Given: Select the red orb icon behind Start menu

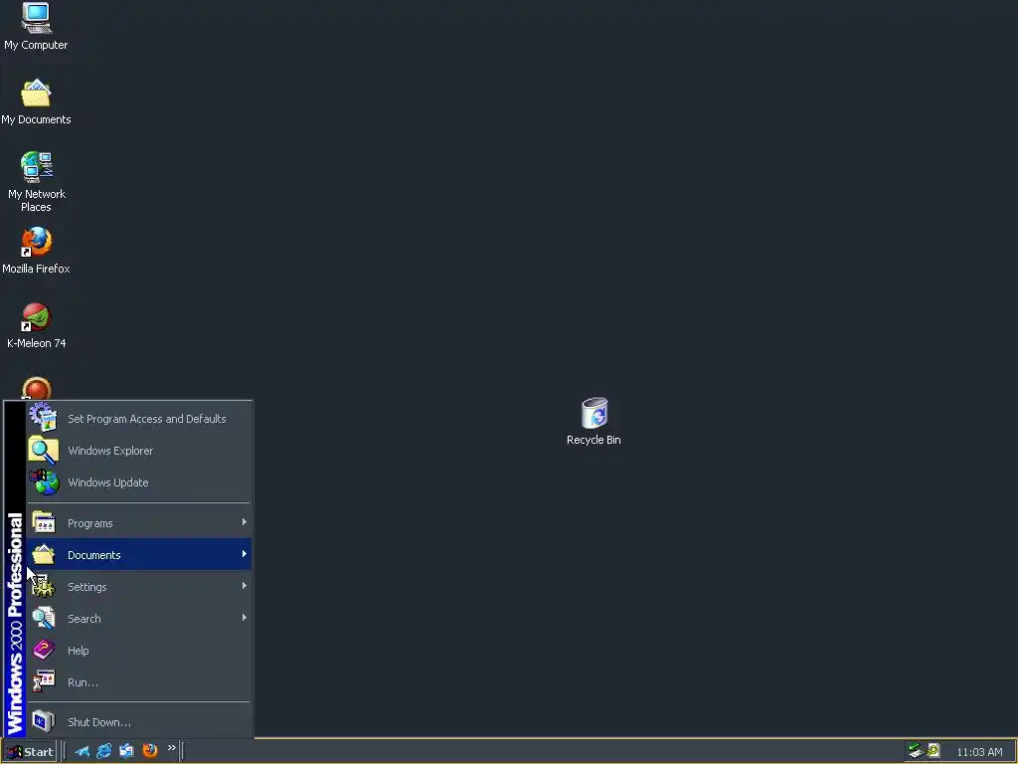Looking at the screenshot, I should [37, 389].
